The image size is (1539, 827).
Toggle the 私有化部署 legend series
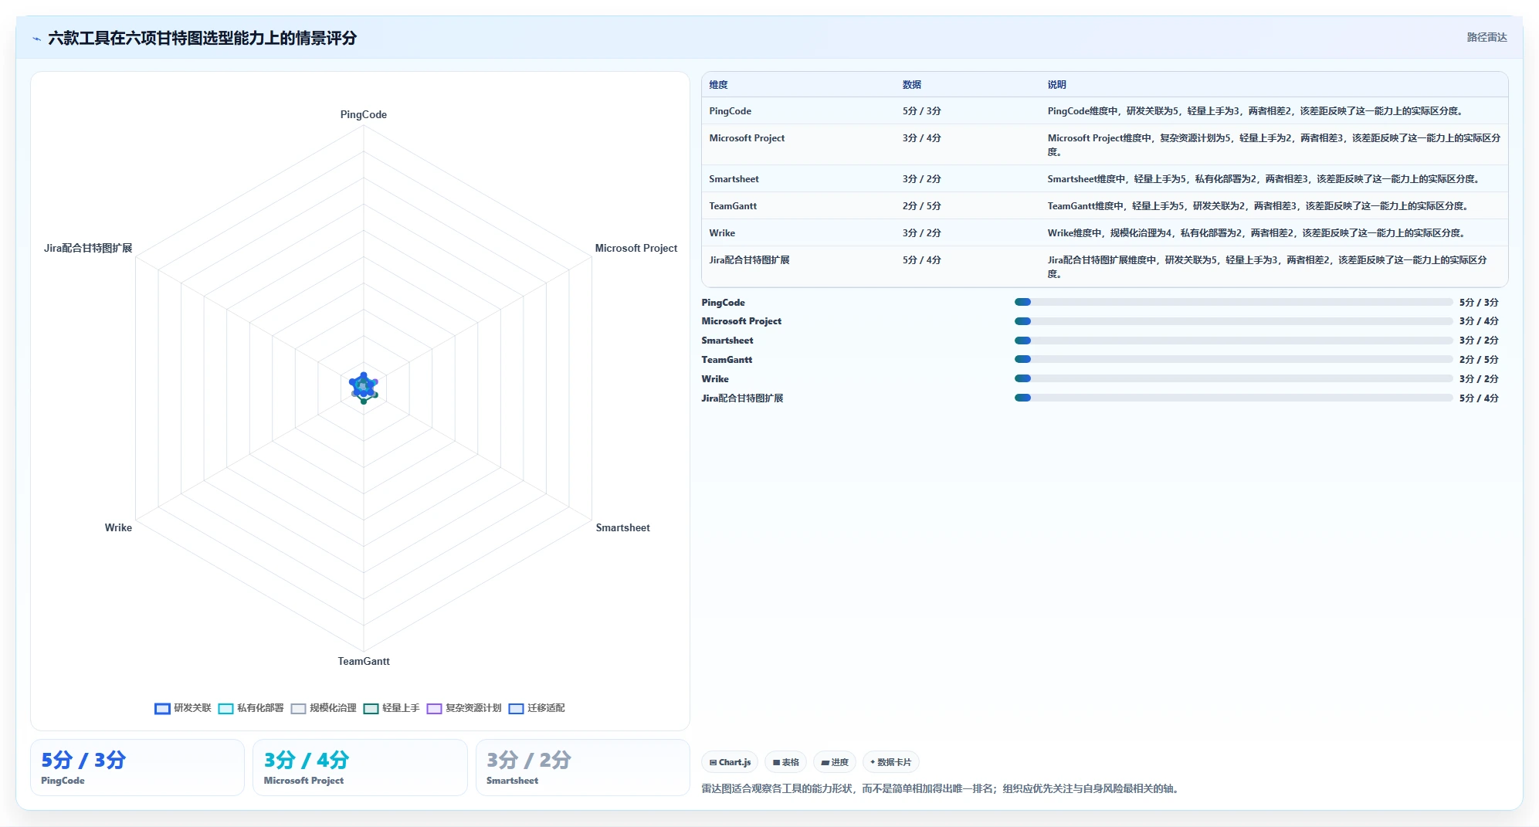251,708
